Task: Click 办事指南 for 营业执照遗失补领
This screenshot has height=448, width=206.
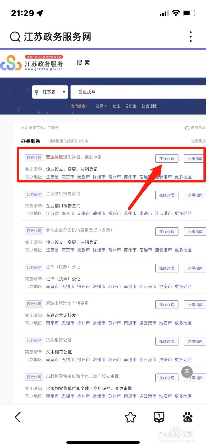Action: point(195,159)
